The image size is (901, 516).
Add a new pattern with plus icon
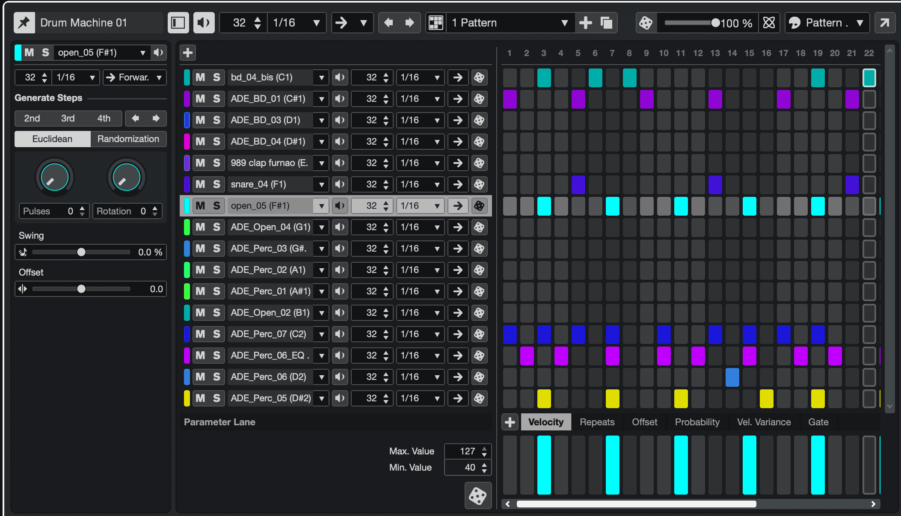[x=585, y=23]
